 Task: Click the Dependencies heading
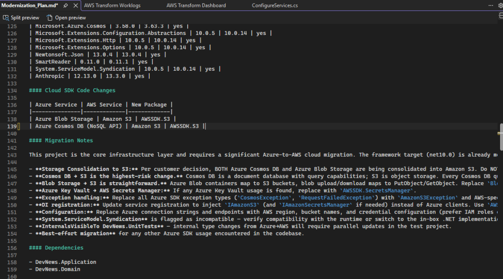coord(56,248)
